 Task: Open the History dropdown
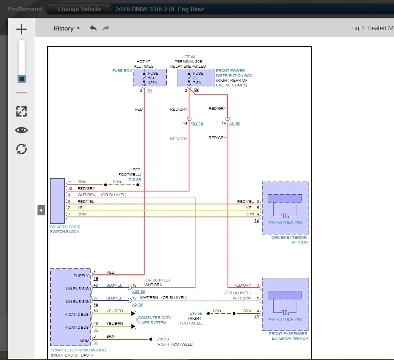point(66,28)
